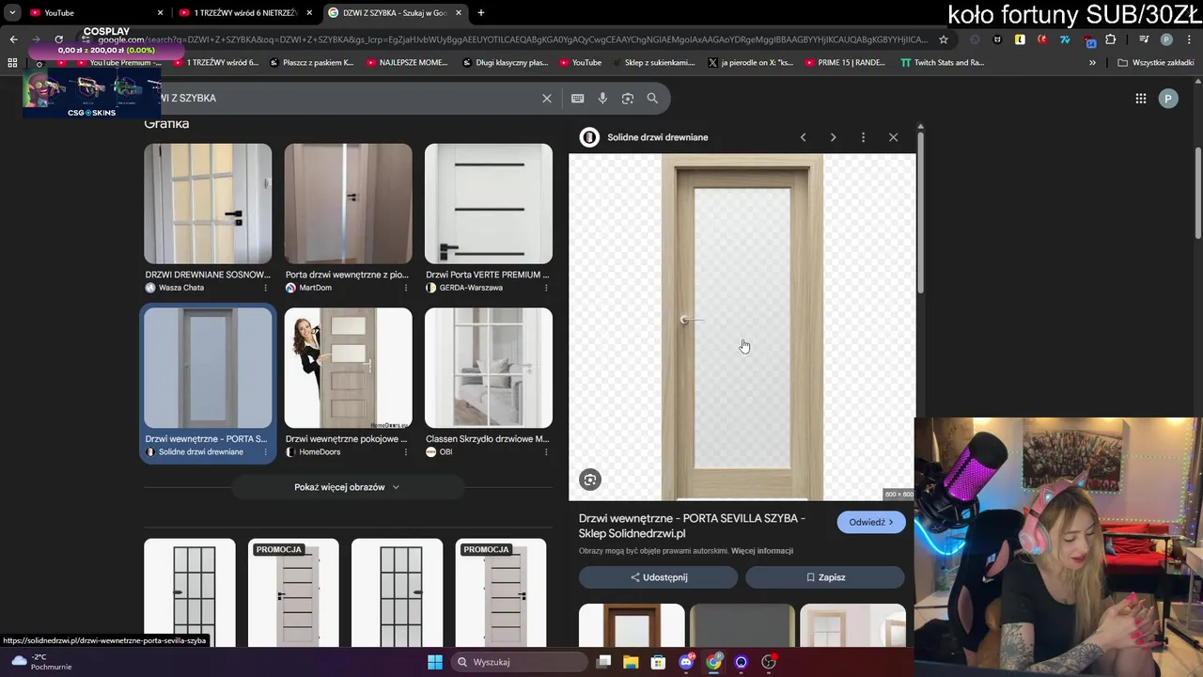This screenshot has width=1203, height=677.
Task: Open PRIME 15 | RANDE... bookmark
Action: point(845,63)
